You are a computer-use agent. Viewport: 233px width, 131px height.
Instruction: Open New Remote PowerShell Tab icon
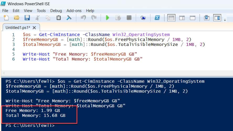click(x=143, y=18)
